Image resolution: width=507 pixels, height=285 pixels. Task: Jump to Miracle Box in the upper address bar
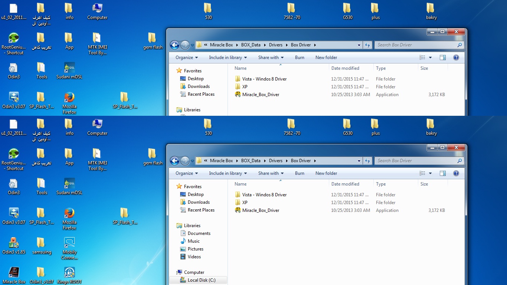coord(221,45)
